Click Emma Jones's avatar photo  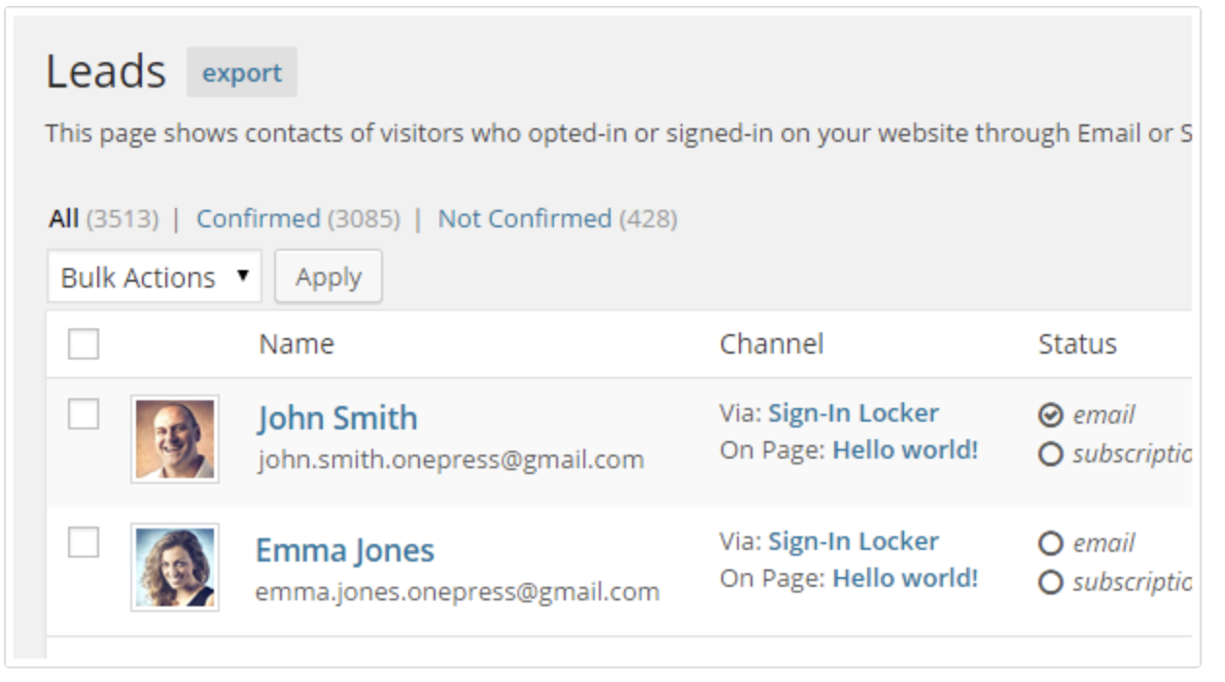175,567
